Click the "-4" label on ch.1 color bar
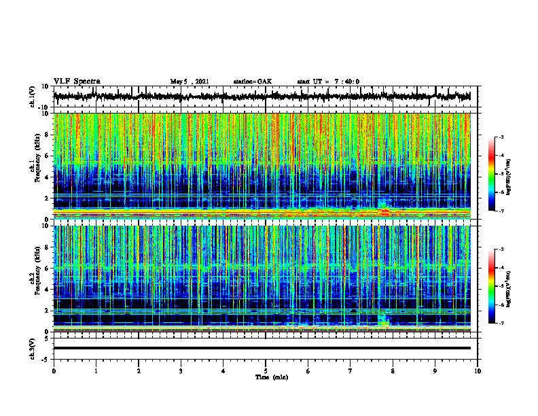This screenshot has height=416, width=538. [x=501, y=156]
